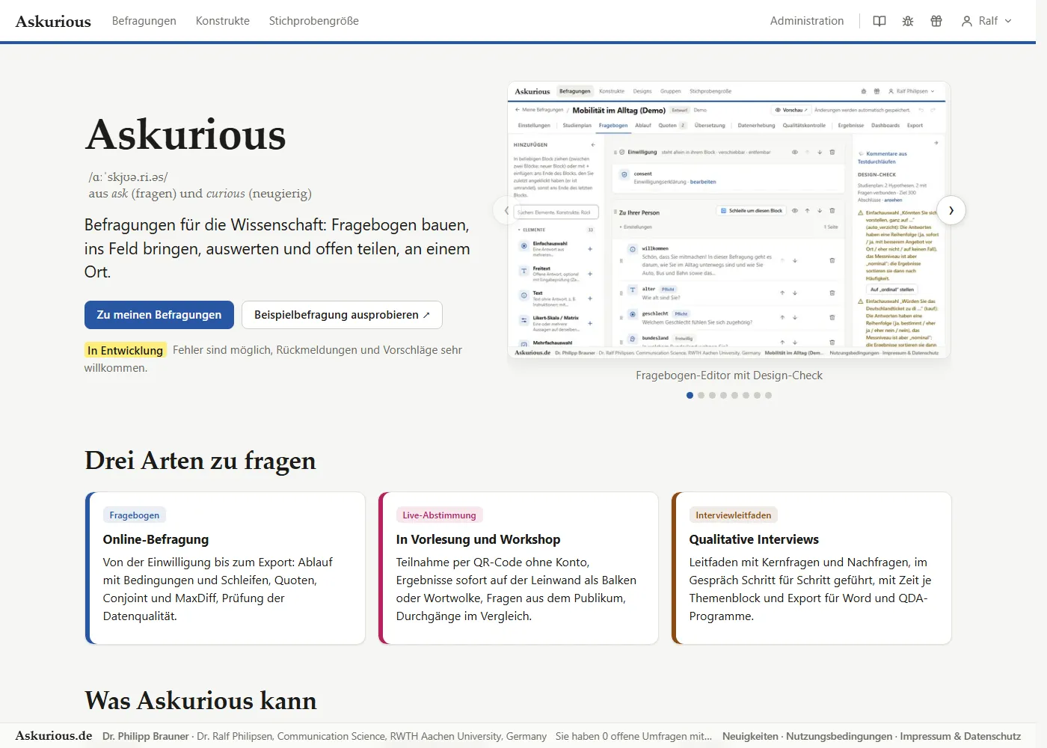Click the Zu meinen Befragungen button
Screen dimensions: 1047x748
[x=159, y=315]
